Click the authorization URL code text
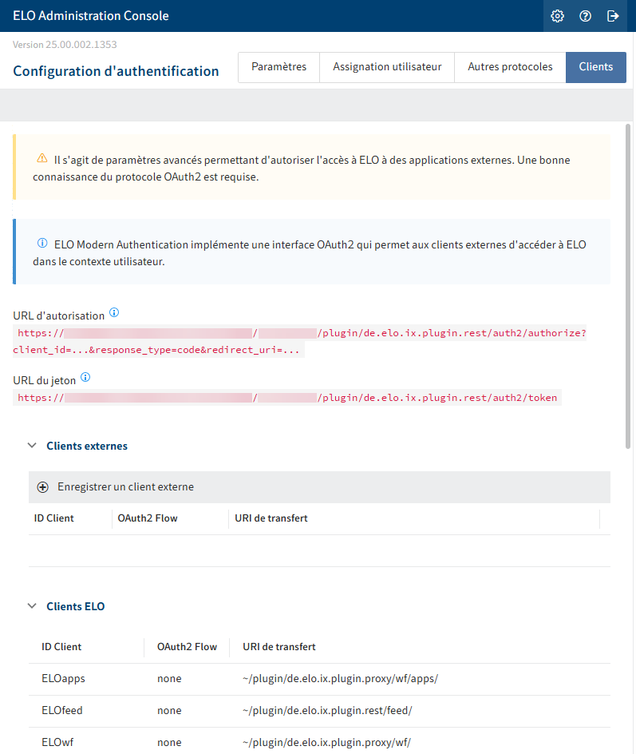Viewport: 636px width, 754px height. tap(300, 341)
